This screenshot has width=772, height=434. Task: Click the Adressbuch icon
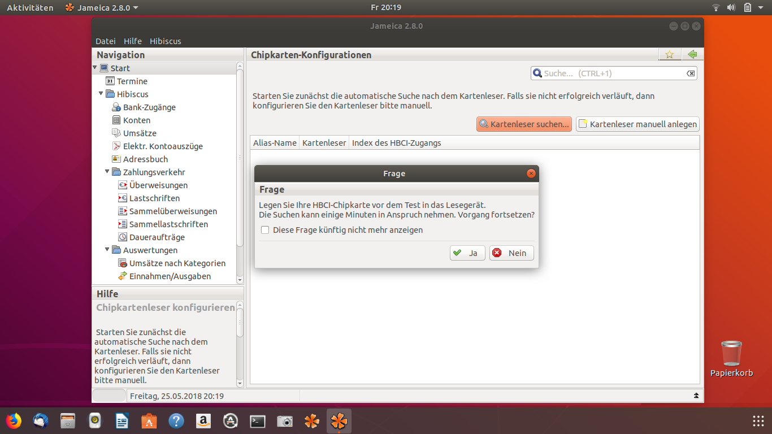click(116, 159)
